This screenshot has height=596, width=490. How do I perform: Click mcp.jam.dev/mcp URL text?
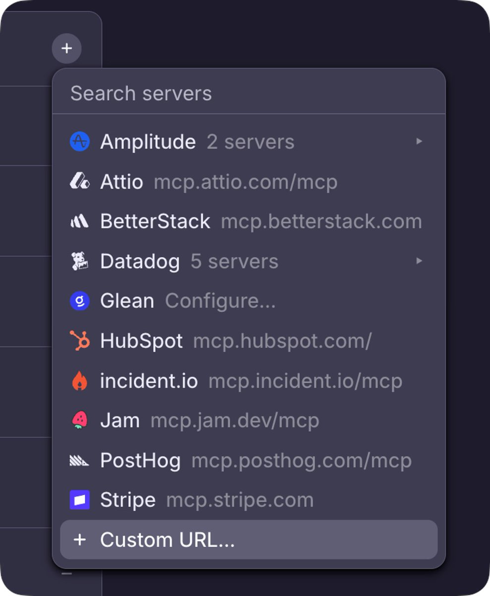point(235,421)
